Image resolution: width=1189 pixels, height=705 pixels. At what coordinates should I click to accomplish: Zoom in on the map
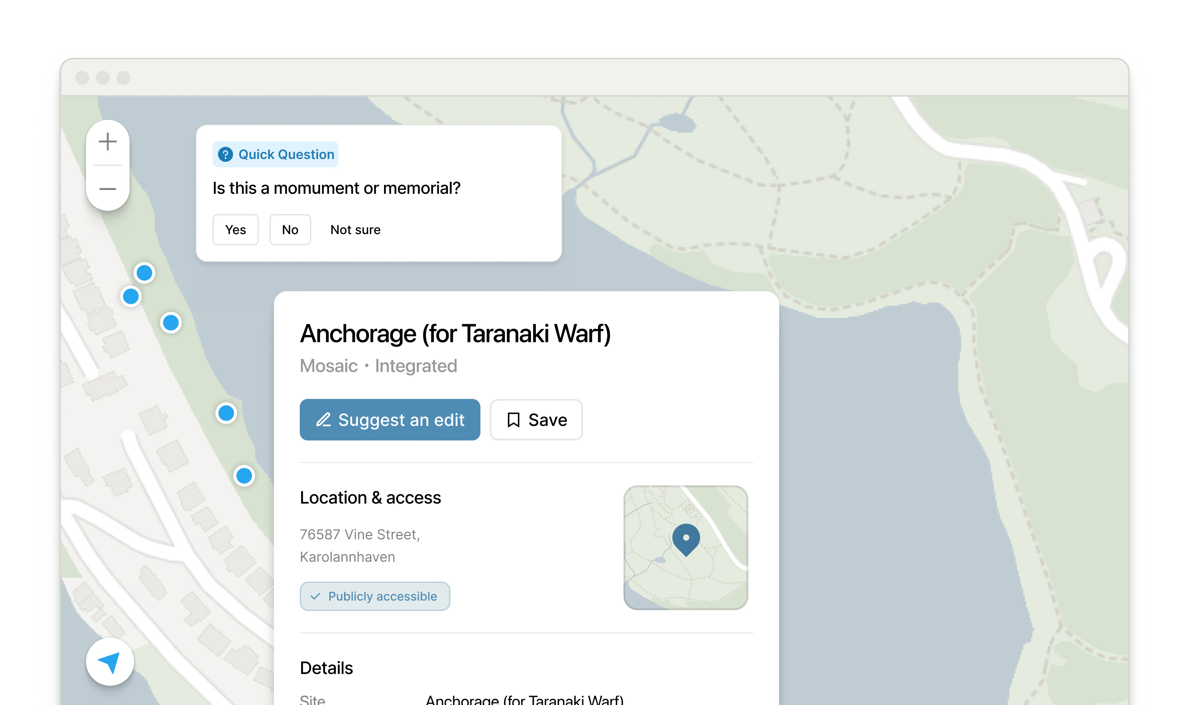(108, 142)
